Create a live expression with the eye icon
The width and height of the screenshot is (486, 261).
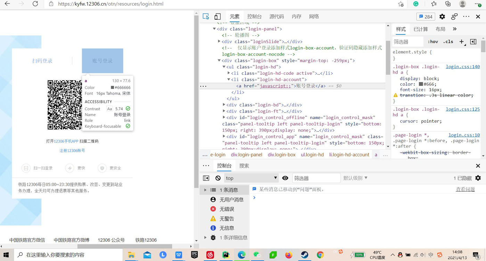pos(285,178)
